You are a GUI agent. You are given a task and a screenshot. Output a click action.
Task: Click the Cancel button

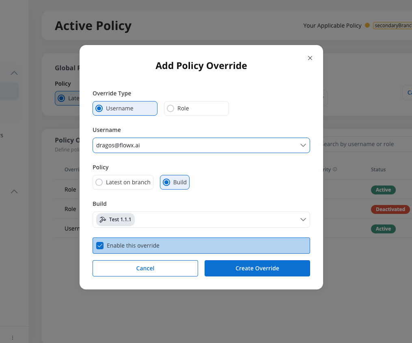[x=145, y=268]
